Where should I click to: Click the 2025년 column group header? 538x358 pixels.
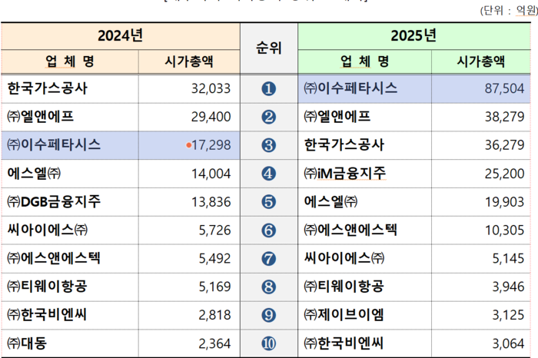pyautogui.click(x=413, y=36)
